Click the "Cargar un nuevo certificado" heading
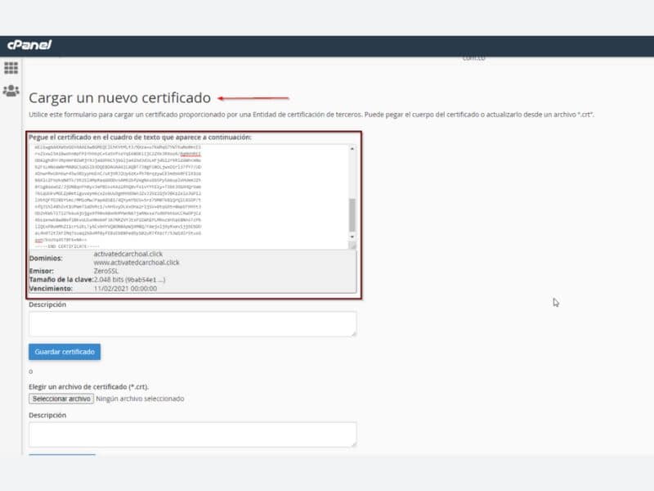The image size is (654, 491). coord(119,97)
